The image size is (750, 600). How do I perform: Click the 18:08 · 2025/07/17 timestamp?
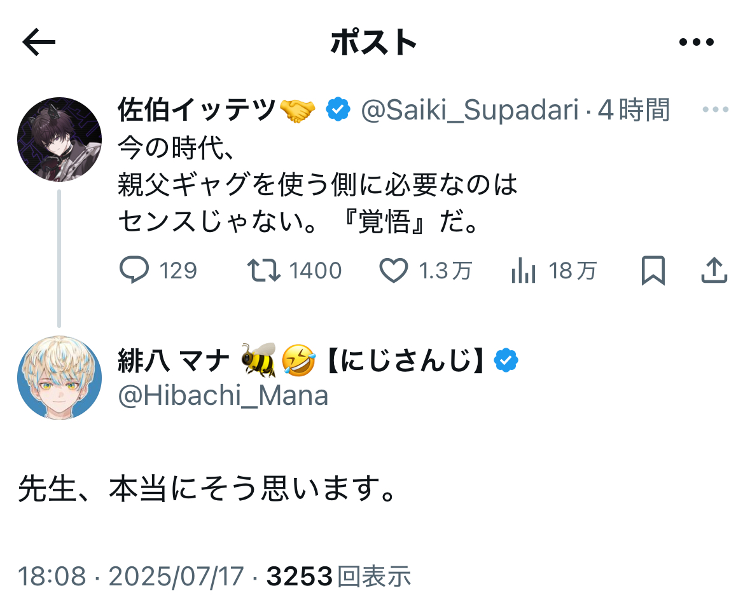pos(131,576)
